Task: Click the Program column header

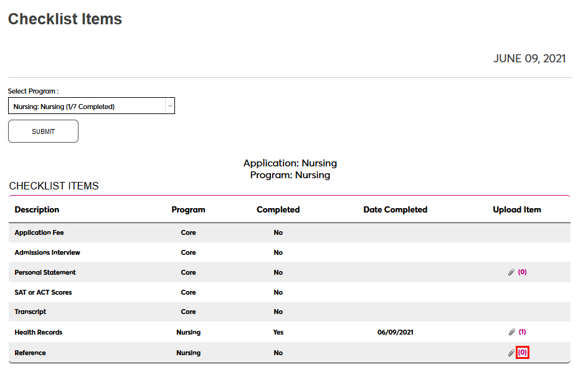Action: tap(188, 209)
